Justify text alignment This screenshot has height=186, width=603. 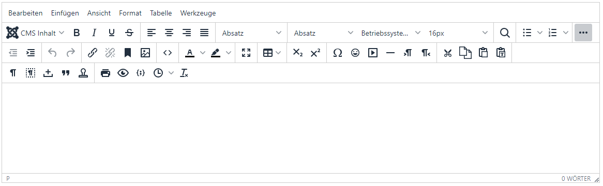point(204,33)
